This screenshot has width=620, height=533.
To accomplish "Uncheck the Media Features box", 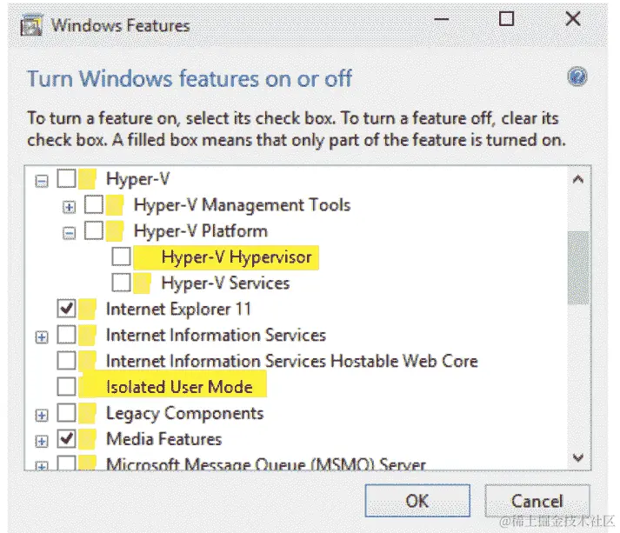I will (66, 438).
